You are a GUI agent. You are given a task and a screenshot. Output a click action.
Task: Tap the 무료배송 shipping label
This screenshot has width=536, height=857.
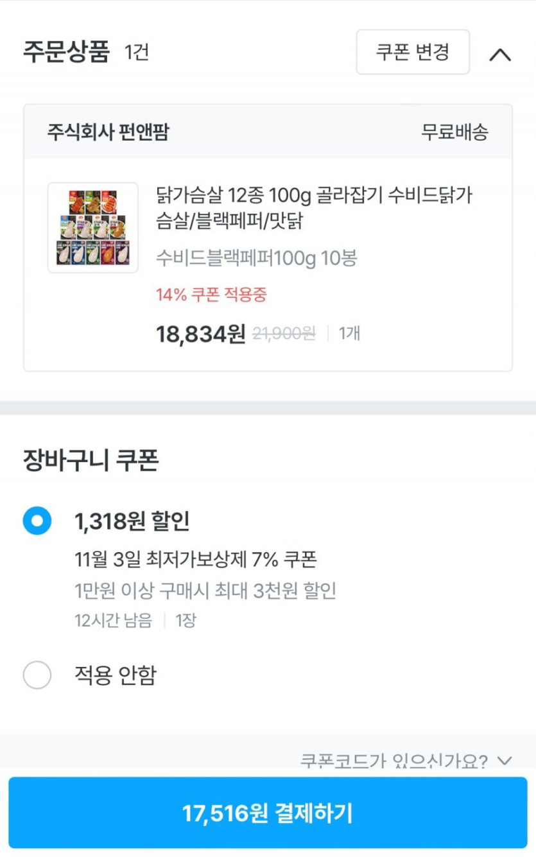coord(454,132)
